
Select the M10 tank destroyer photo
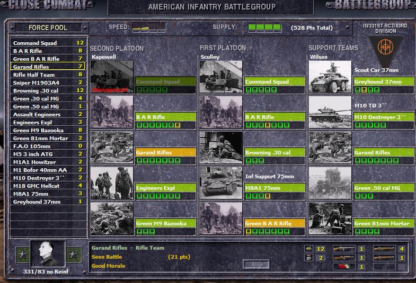pos(330,112)
